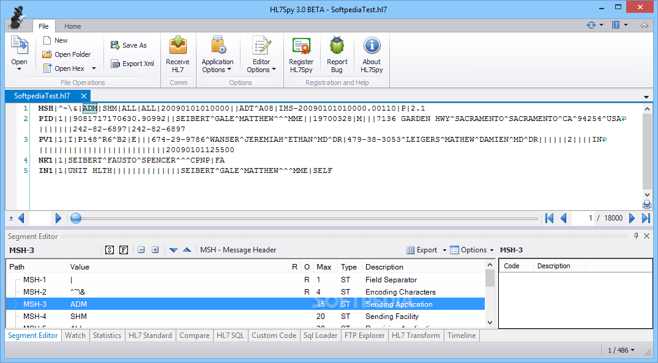The image size is (658, 363).
Task: Open the HL7 Standard tab
Action: click(x=150, y=335)
